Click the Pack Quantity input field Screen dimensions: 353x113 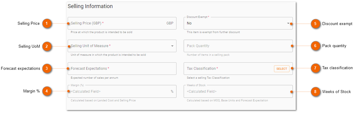click(238, 46)
